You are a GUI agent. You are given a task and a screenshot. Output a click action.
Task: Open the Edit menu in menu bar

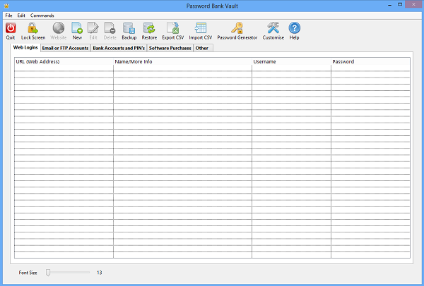[x=21, y=15]
